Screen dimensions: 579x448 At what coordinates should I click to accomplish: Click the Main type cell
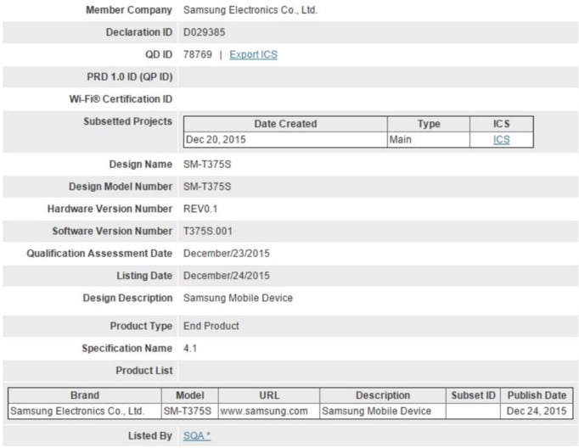[x=429, y=140]
